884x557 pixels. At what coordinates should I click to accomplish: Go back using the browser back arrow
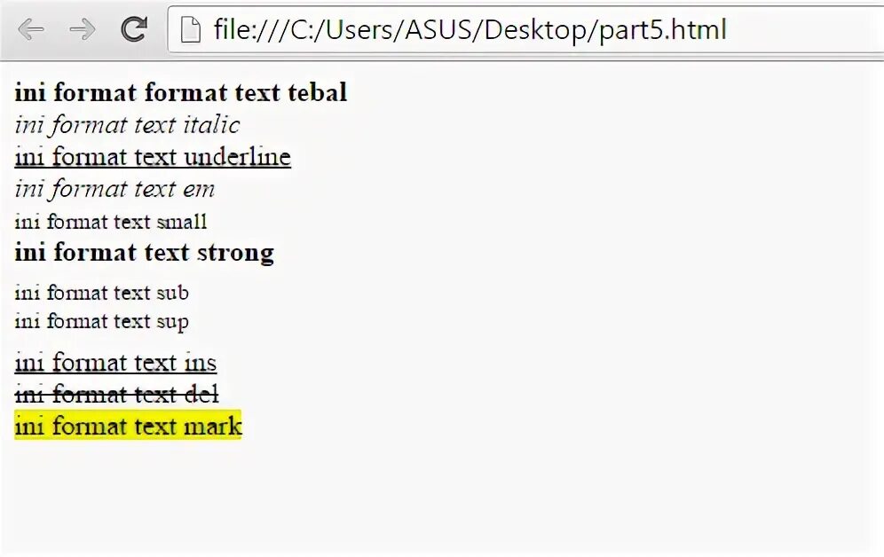[31, 29]
